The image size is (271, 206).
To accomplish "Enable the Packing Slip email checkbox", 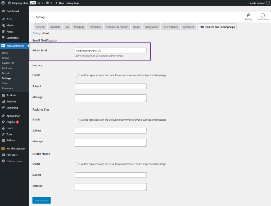I will (x=76, y=120).
